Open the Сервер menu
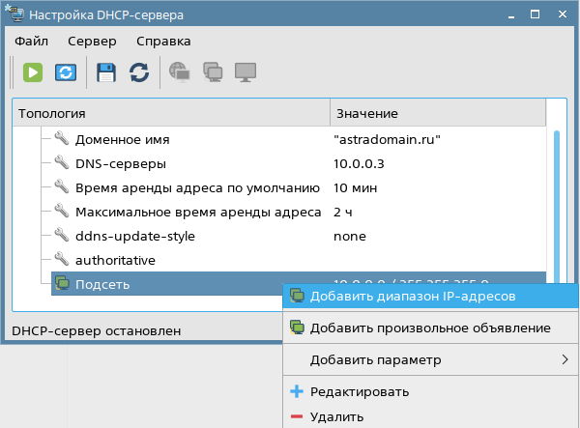Viewport: 580px width, 428px height. click(x=92, y=42)
